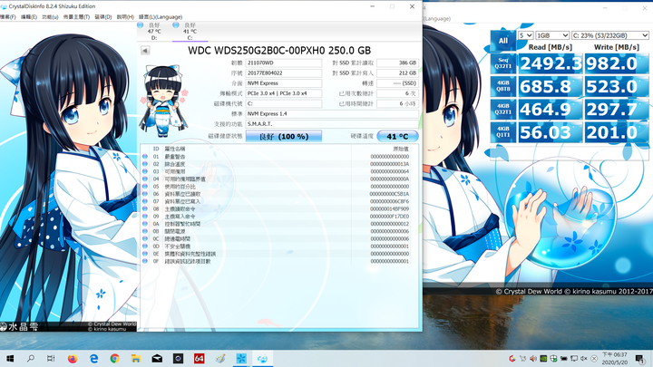Open the drive dropdown C: 23% (53/232GiB)
Viewport: 653px width, 367px height.
point(610,35)
